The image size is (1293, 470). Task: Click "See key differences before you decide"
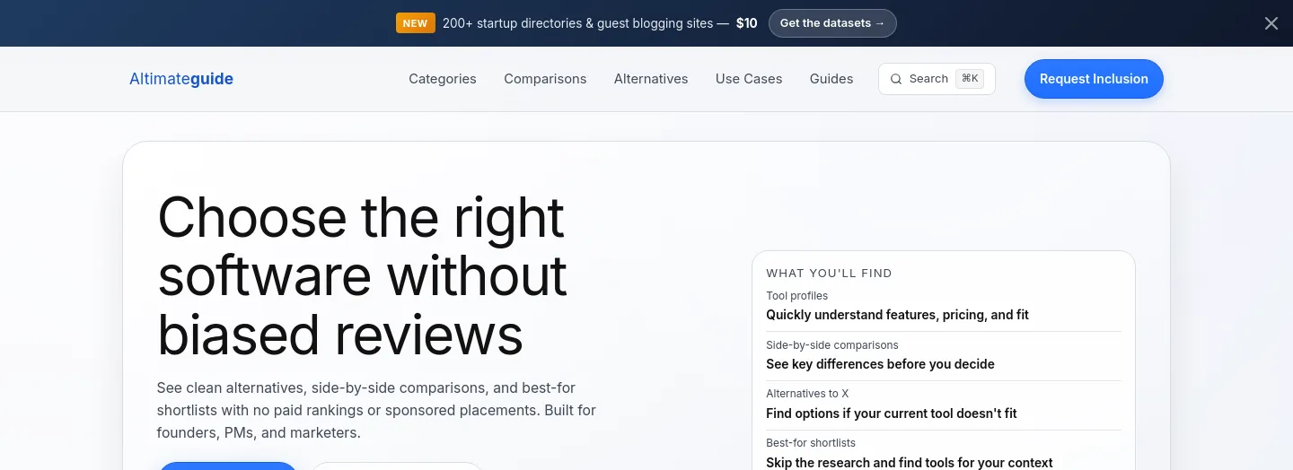point(880,364)
